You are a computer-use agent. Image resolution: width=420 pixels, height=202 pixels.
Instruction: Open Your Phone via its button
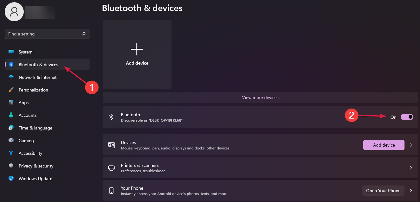pos(383,190)
